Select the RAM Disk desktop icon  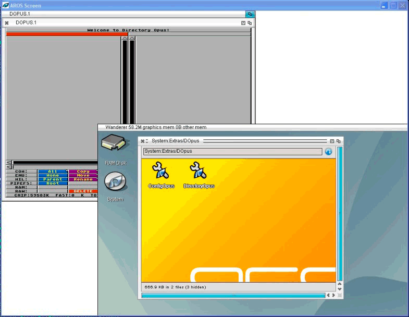click(115, 150)
